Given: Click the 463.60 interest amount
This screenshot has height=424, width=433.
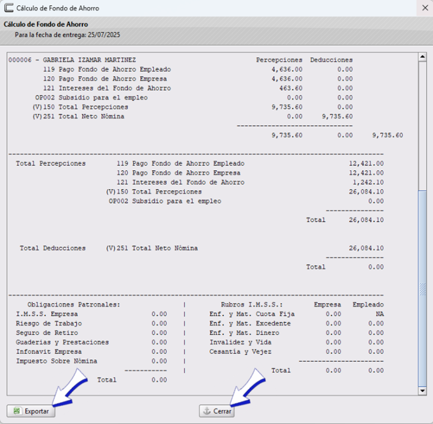Looking at the screenshot, I should coord(291,88).
